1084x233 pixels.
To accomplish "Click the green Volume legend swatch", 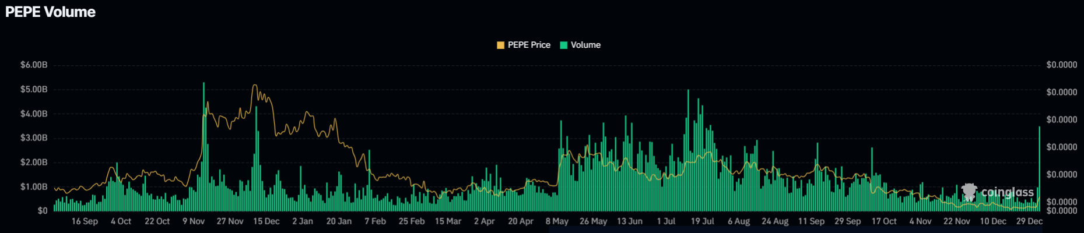I will 563,45.
